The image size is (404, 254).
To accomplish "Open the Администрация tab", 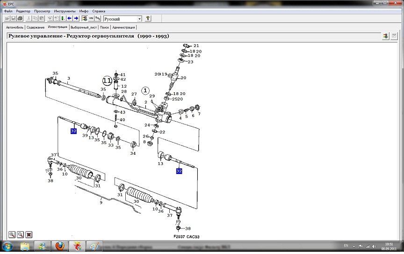I will [x=123, y=27].
